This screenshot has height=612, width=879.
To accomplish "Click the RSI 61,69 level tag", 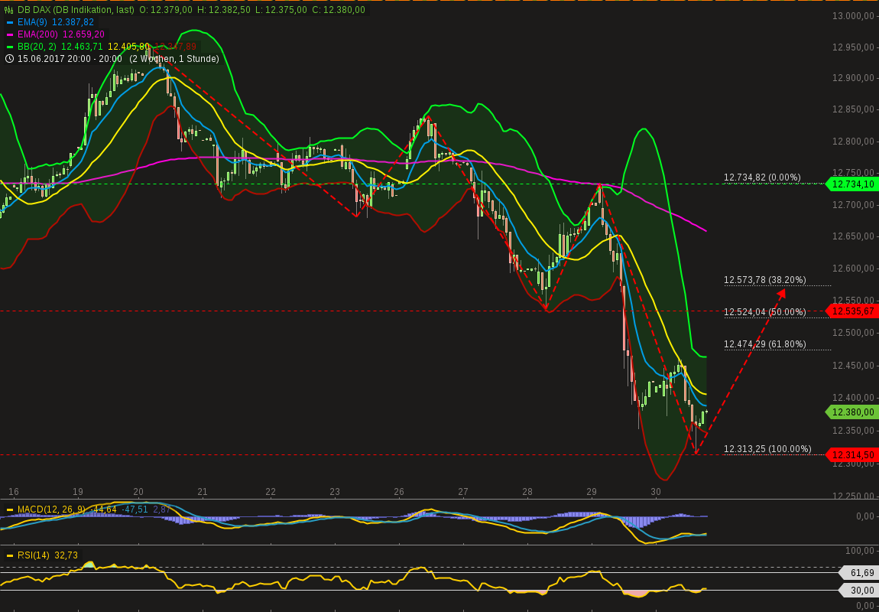I will pos(858,573).
